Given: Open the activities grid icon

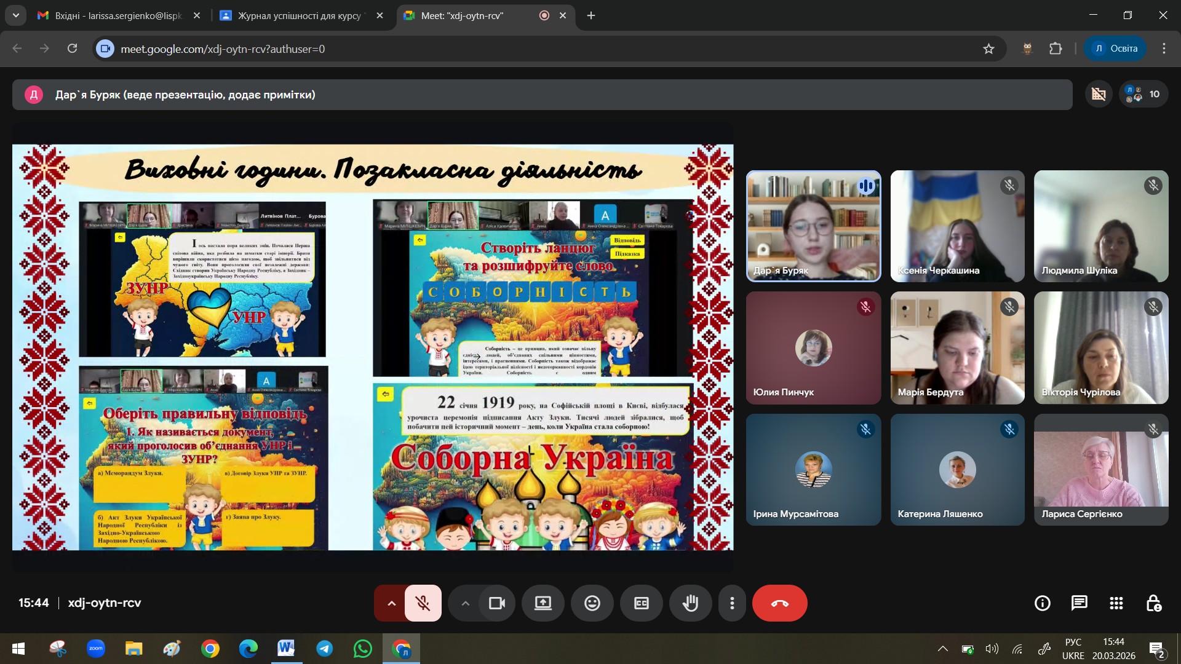Looking at the screenshot, I should pyautogui.click(x=1116, y=603).
